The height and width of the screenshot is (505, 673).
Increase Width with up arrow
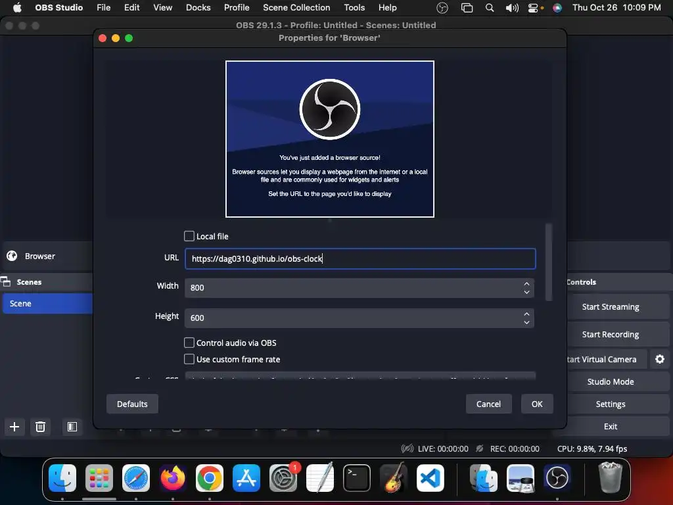point(526,283)
